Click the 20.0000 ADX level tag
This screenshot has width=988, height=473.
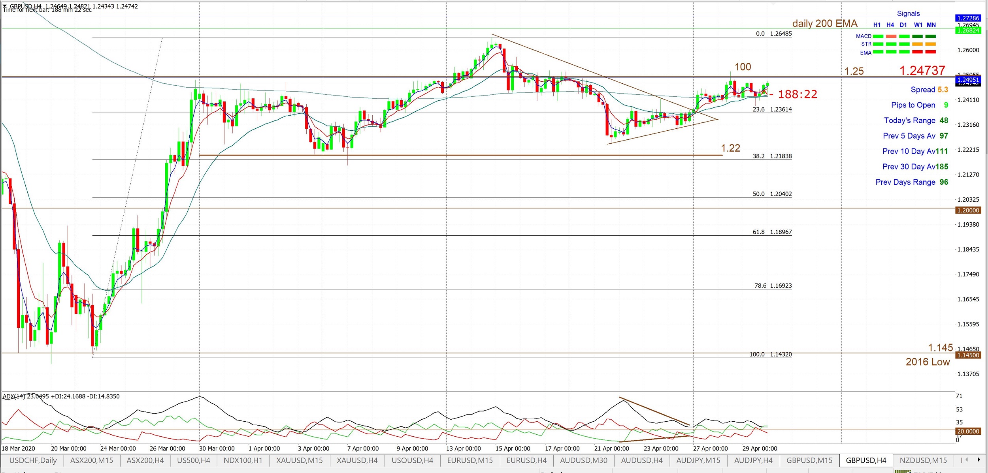pos(968,432)
